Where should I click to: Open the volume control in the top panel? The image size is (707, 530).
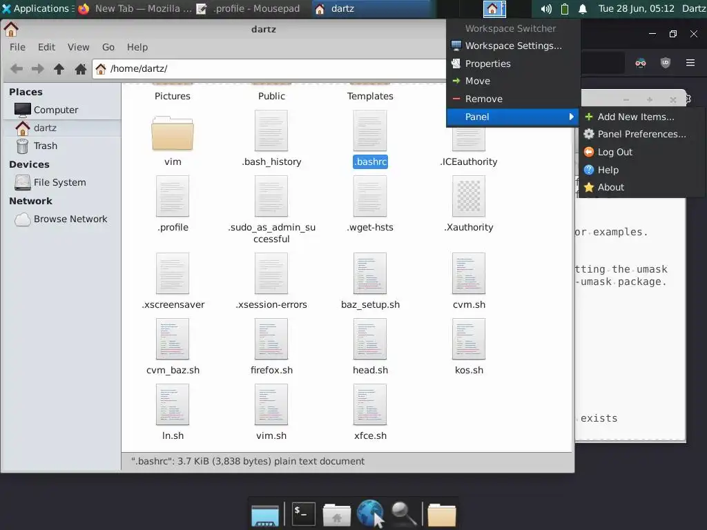click(x=547, y=8)
